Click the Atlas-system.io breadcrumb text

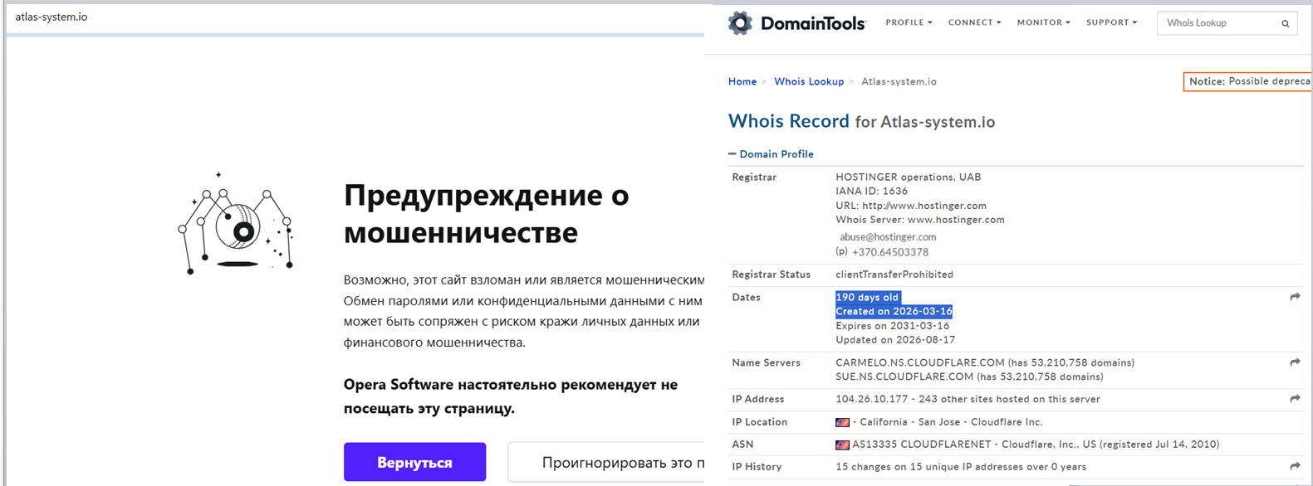(x=899, y=81)
